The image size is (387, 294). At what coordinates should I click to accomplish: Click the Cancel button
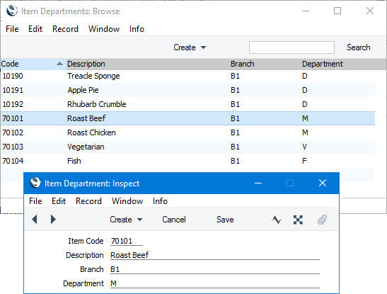[174, 220]
